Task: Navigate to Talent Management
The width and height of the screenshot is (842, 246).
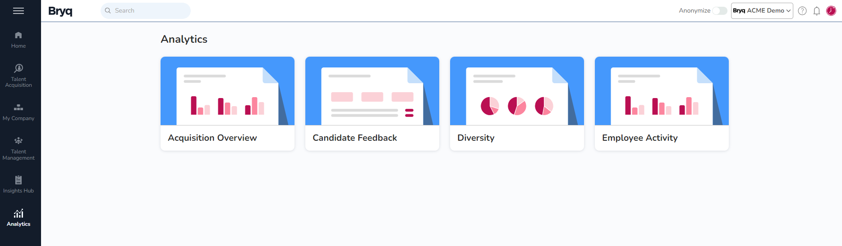Action: click(x=18, y=148)
